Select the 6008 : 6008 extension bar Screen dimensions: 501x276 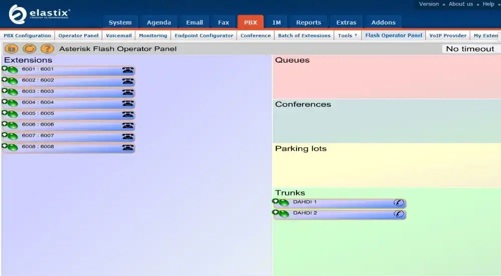[68, 148]
